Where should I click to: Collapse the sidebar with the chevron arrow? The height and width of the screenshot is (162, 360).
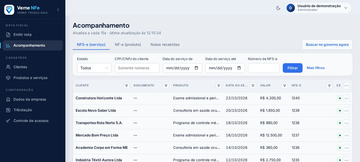coord(58,10)
